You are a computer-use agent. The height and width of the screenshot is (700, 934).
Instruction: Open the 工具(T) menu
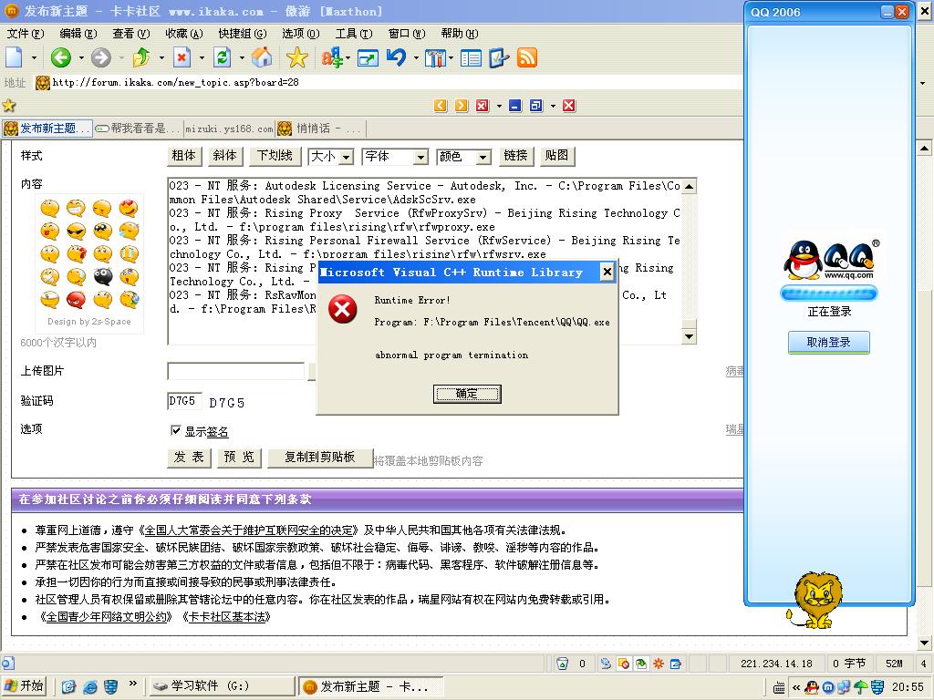pos(354,34)
